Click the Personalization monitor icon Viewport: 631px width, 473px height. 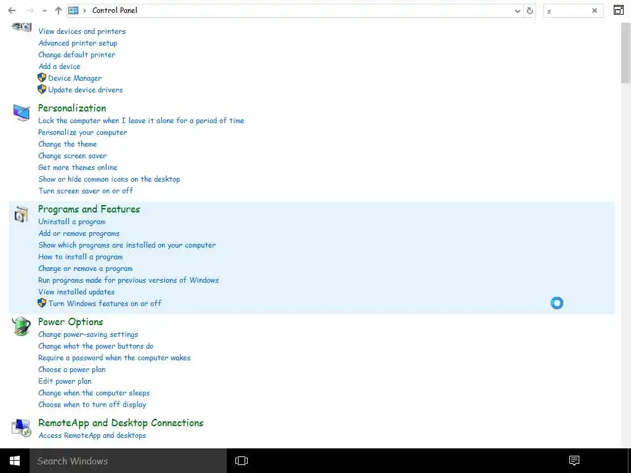[x=22, y=112]
